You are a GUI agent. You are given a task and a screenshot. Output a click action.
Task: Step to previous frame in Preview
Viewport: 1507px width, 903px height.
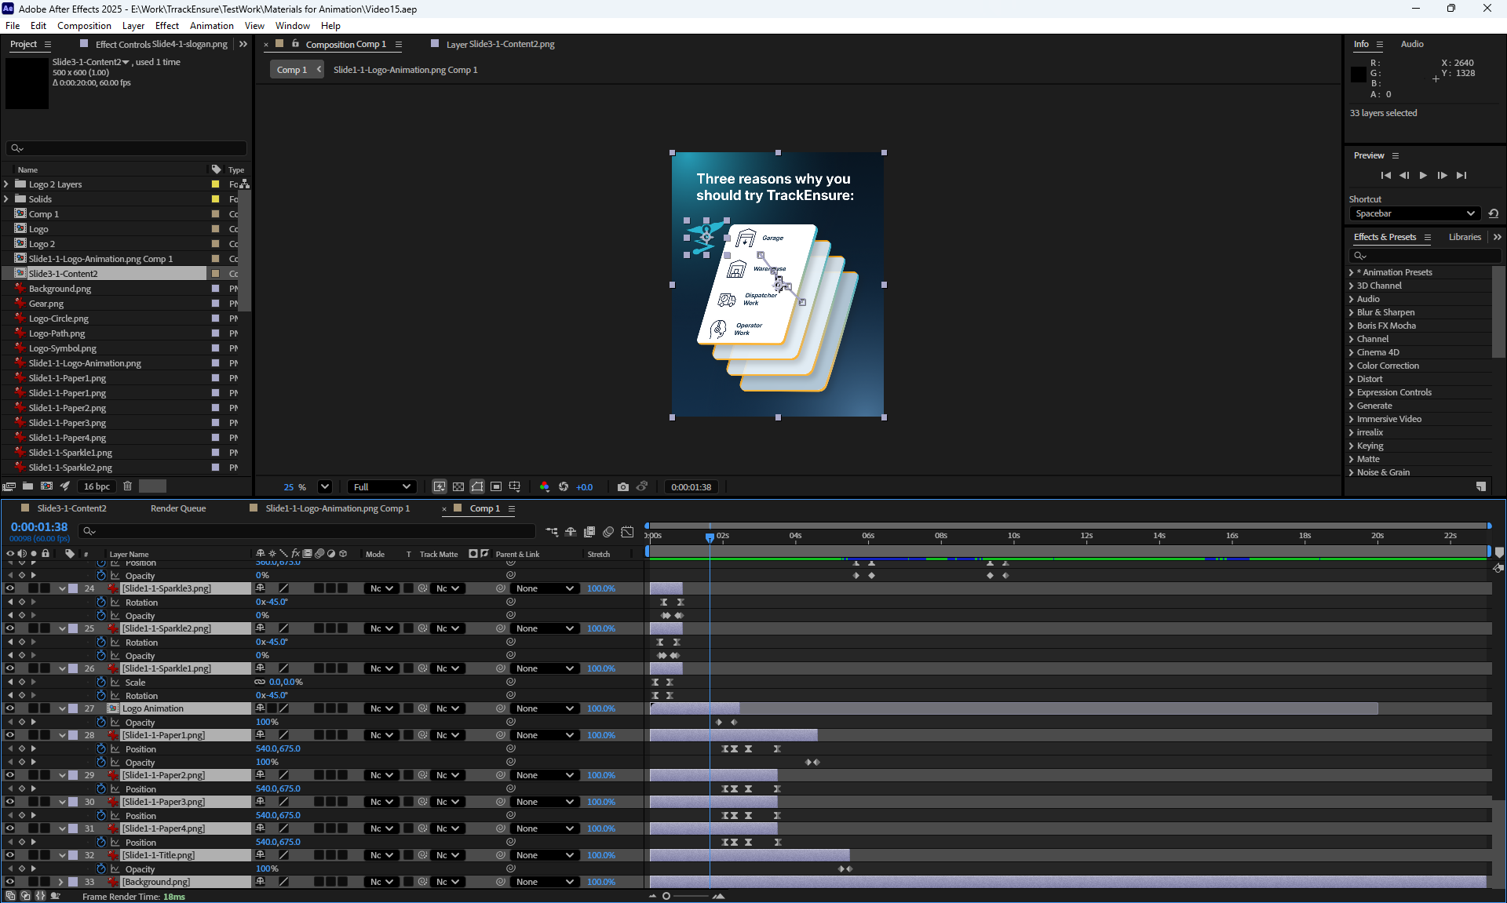tap(1404, 176)
